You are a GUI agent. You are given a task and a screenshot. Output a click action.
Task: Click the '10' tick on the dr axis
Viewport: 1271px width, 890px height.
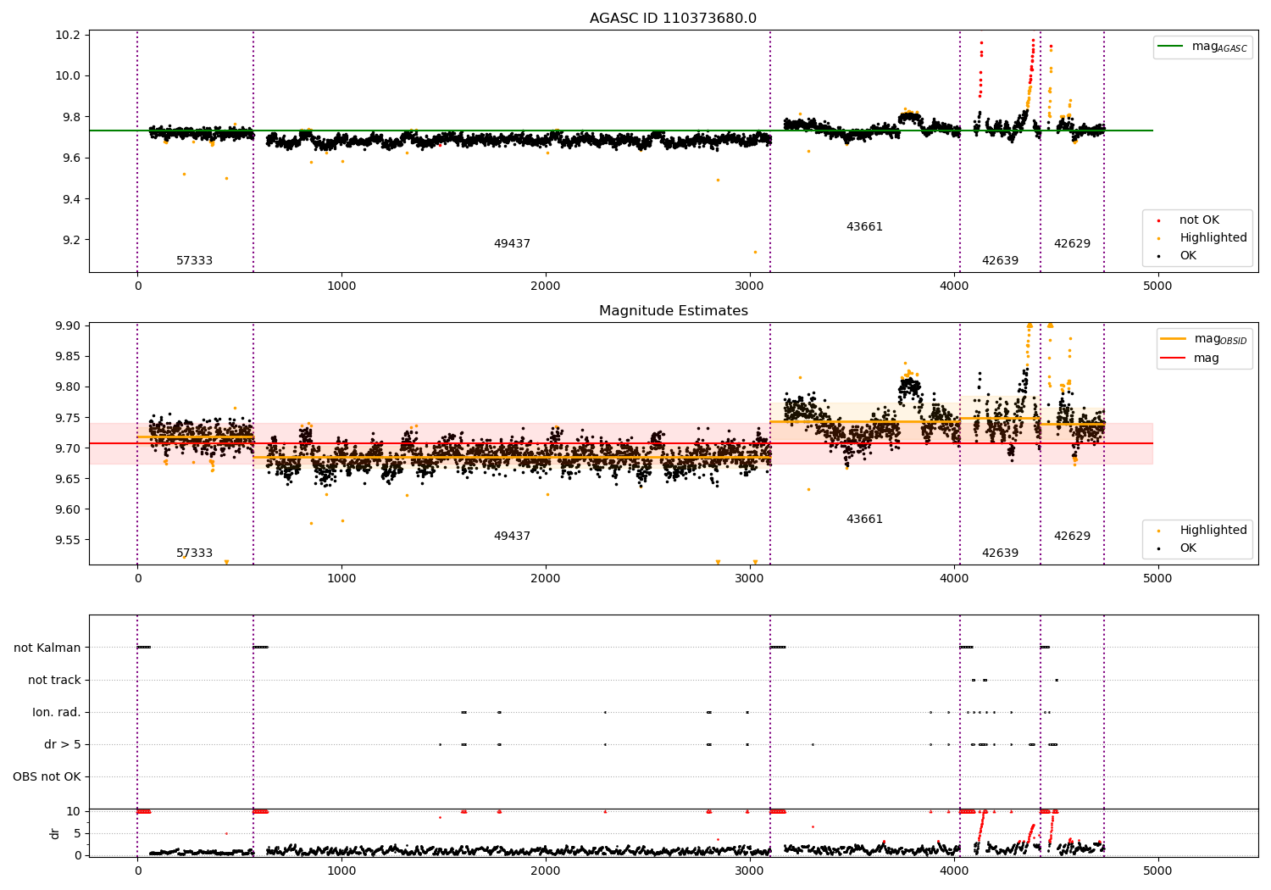click(74, 811)
